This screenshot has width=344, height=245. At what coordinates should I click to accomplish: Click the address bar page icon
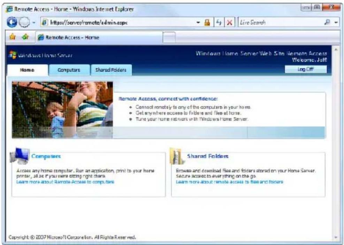(45, 22)
